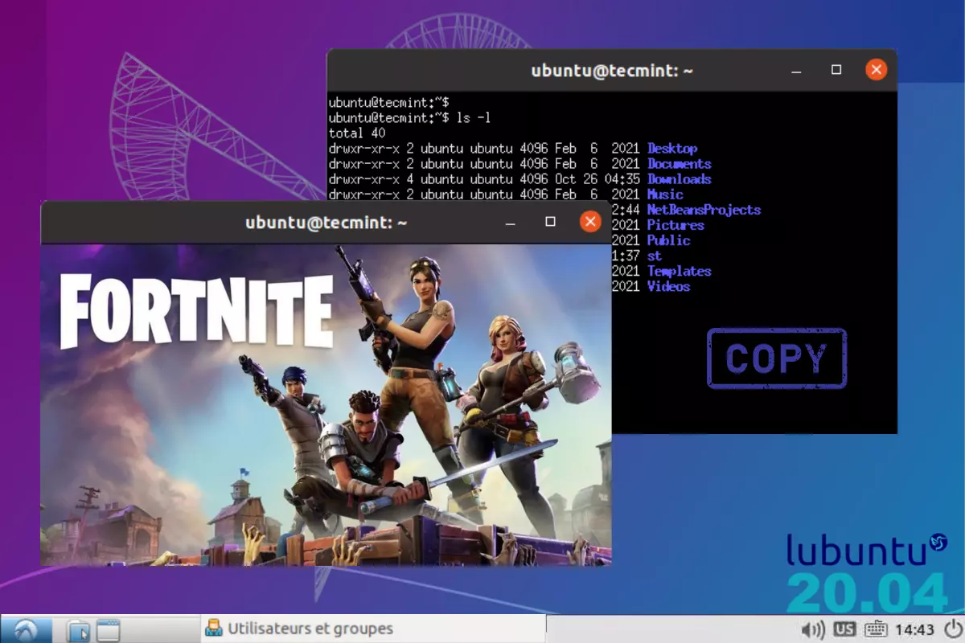
Task: Click the st entry in terminal listing
Action: pos(655,256)
